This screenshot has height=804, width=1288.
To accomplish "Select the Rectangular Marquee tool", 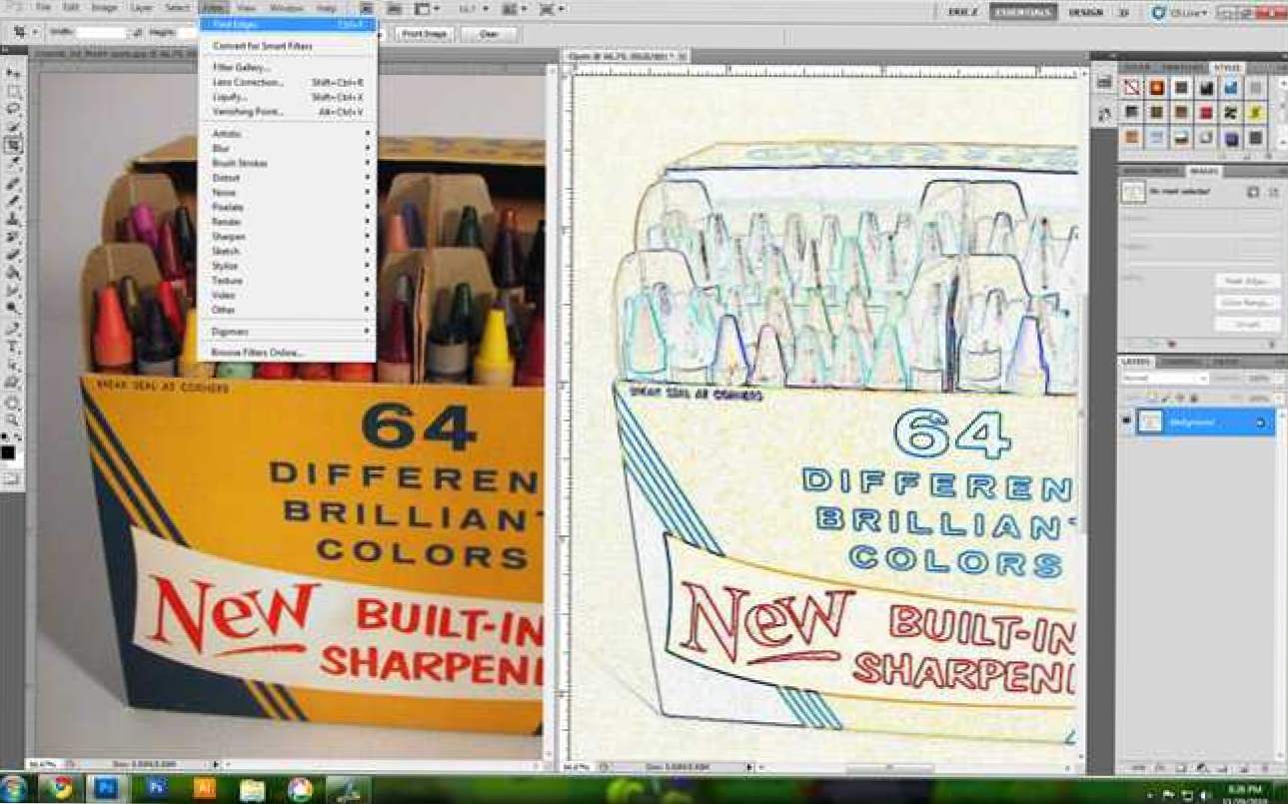I will pos(13,91).
